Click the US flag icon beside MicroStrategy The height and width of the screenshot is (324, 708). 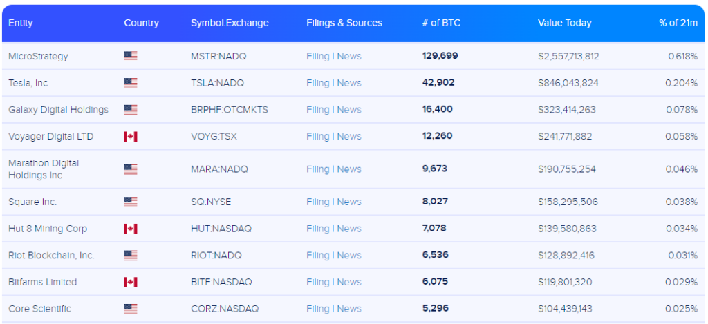pyautogui.click(x=130, y=57)
